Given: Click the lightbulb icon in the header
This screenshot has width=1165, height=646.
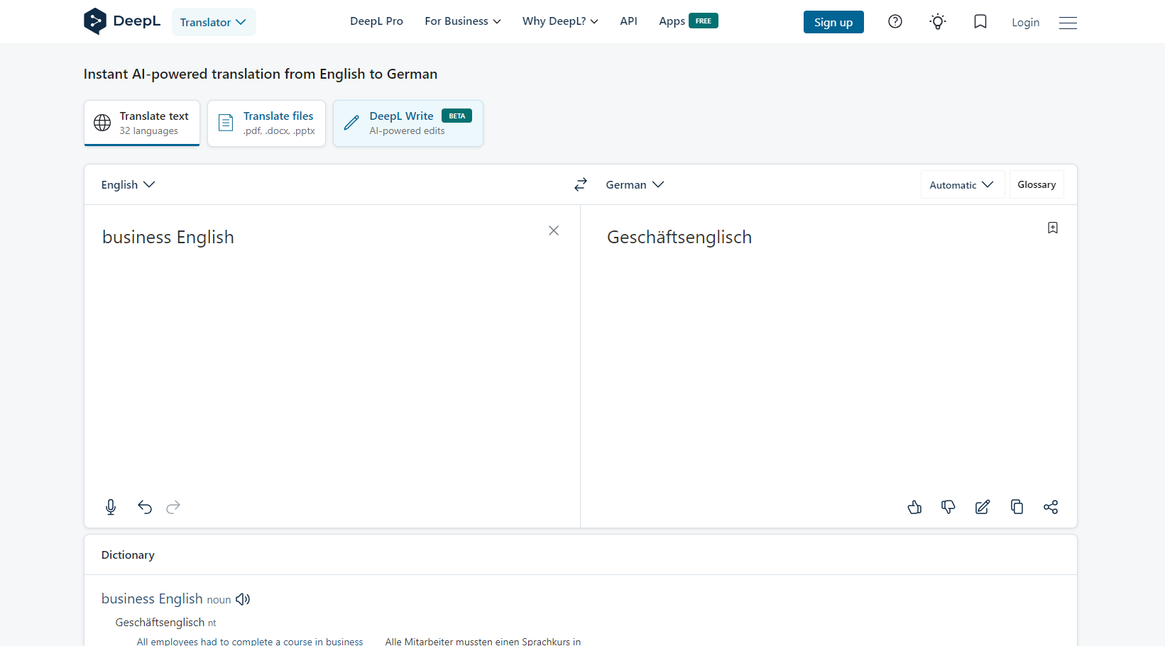Looking at the screenshot, I should [938, 21].
